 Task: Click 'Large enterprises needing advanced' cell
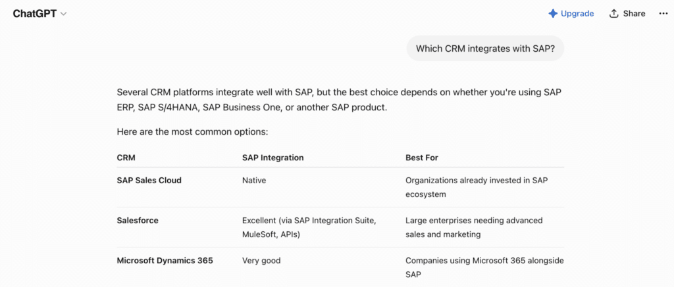tap(474, 227)
